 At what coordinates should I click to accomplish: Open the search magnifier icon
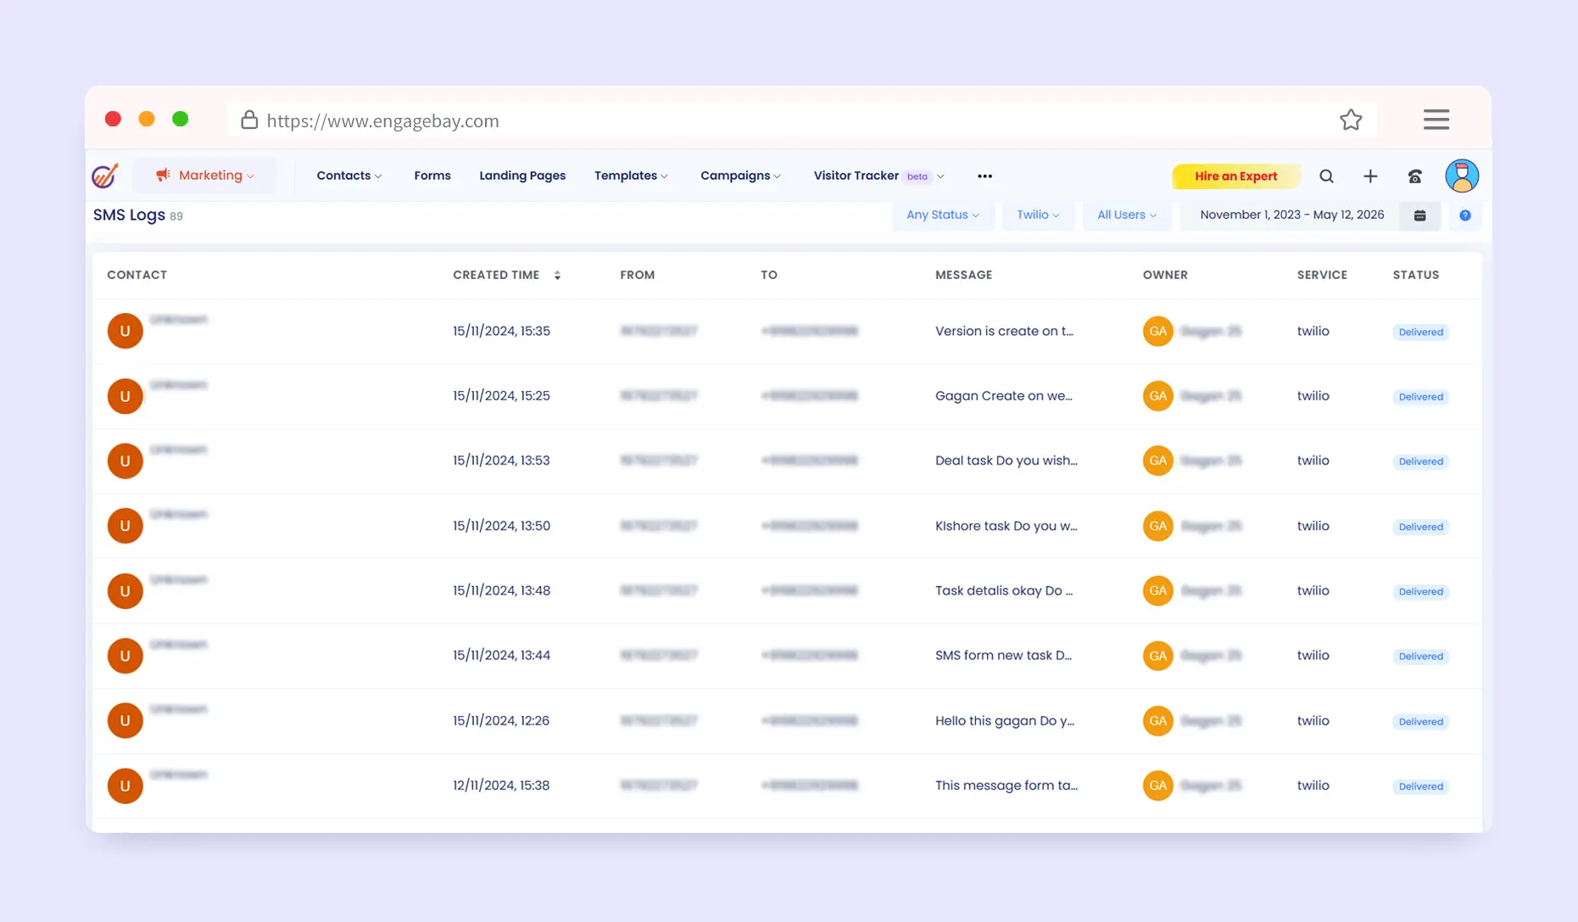[1326, 176]
